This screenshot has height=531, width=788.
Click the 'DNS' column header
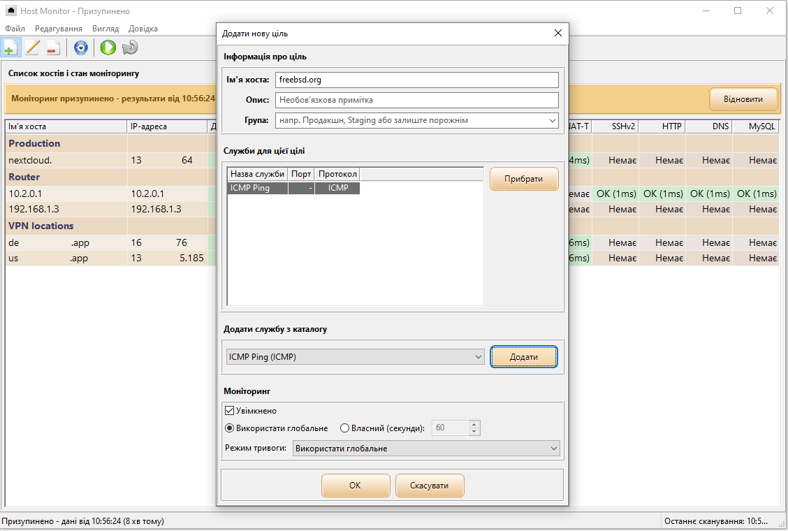708,126
